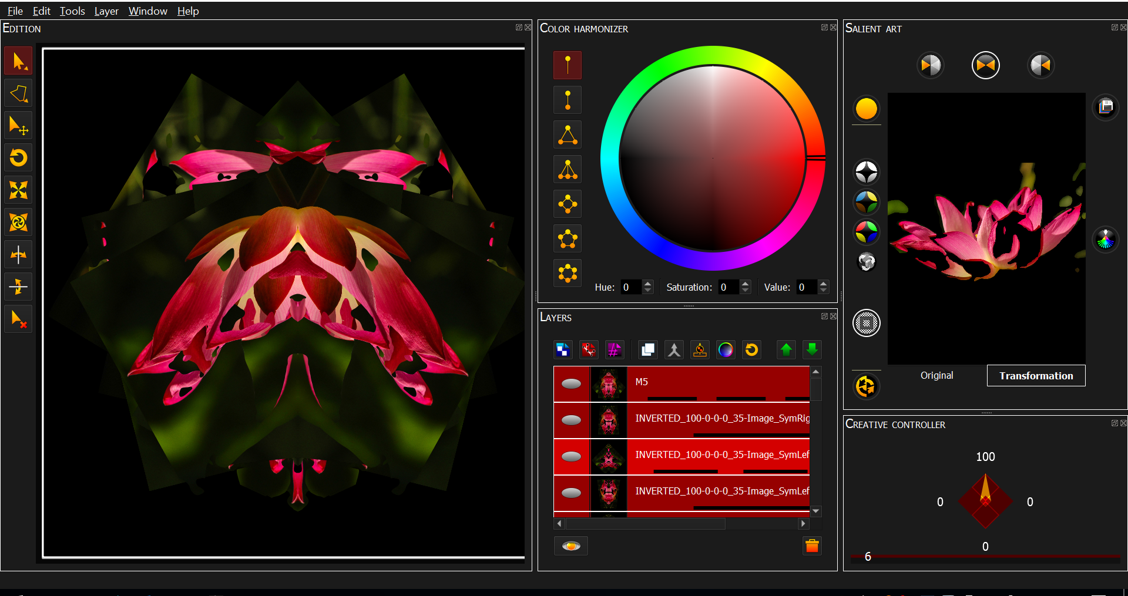This screenshot has width=1128, height=596.
Task: Click the rainbow fan color icon in Salient Art
Action: coord(1105,240)
